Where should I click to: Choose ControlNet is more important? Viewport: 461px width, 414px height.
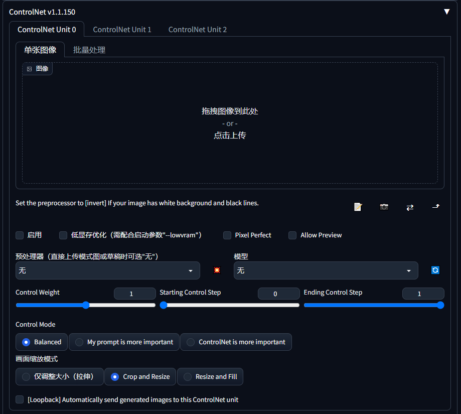click(236, 342)
